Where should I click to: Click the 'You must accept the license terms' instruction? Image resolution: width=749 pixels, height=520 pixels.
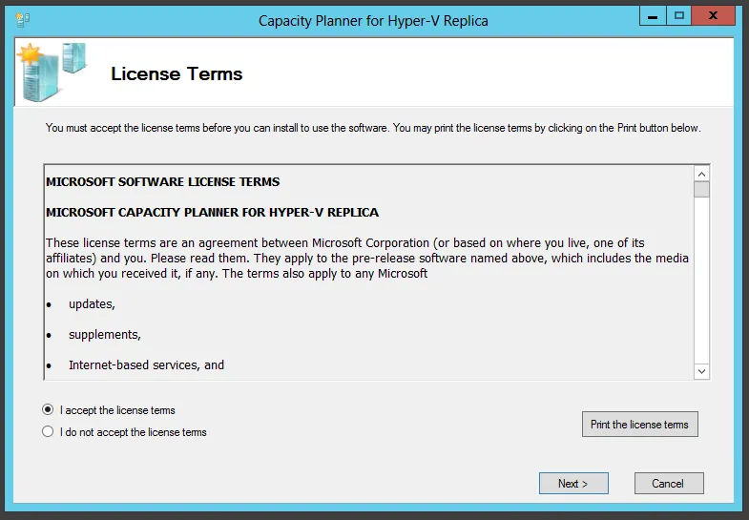pos(373,128)
